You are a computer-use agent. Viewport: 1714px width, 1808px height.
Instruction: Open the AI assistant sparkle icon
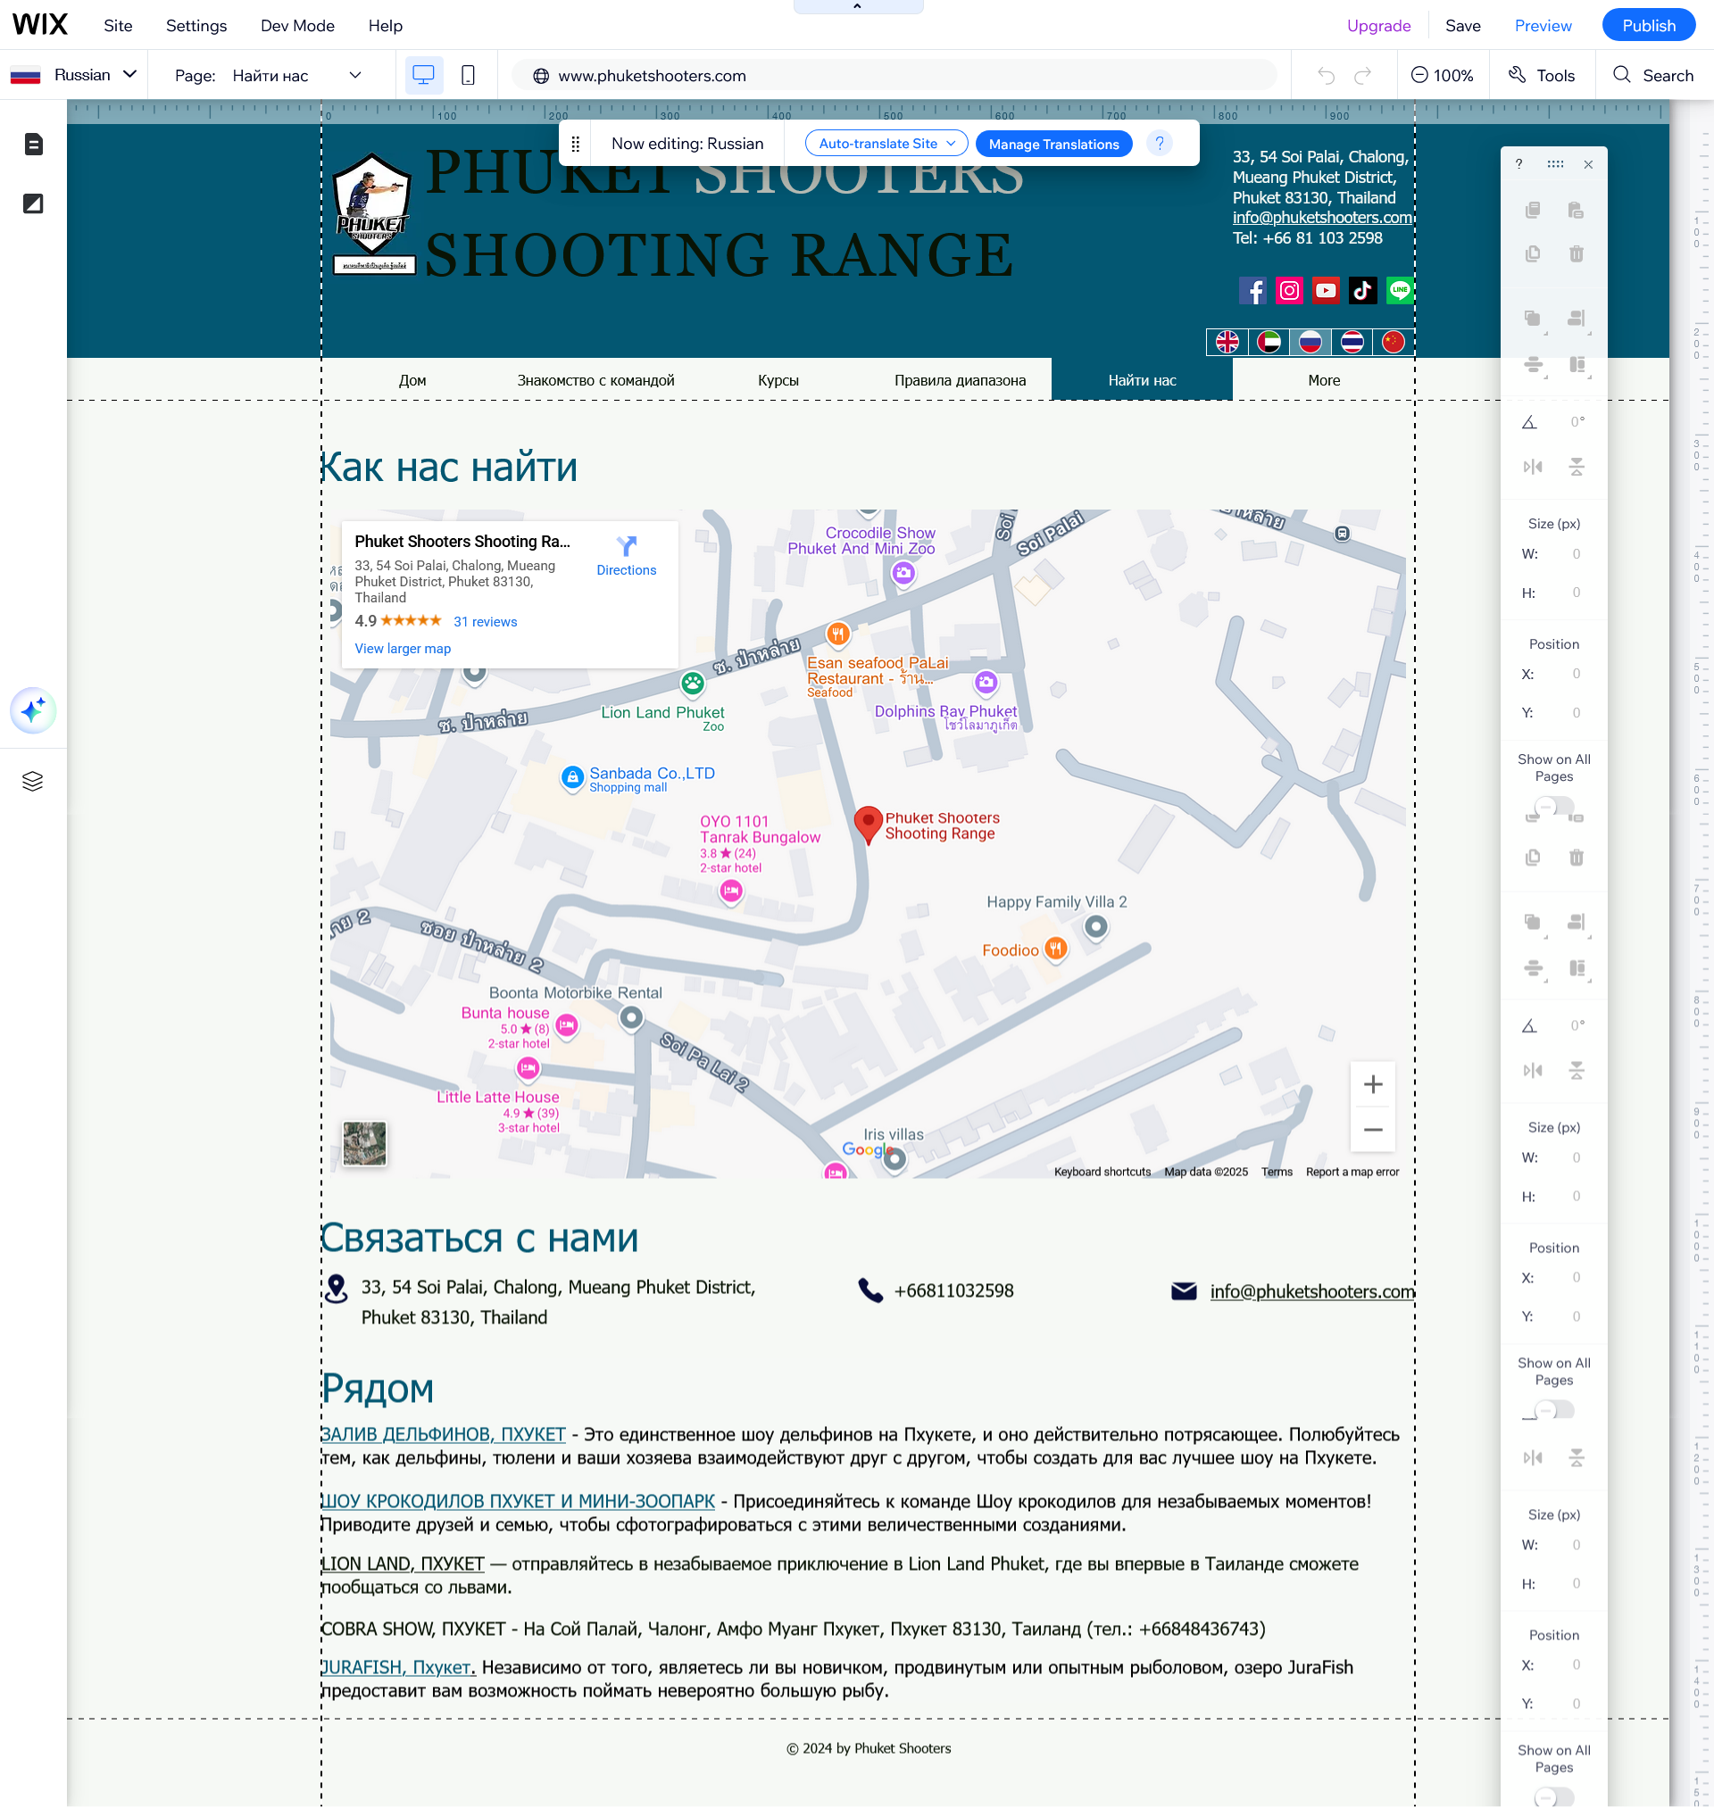(x=33, y=710)
